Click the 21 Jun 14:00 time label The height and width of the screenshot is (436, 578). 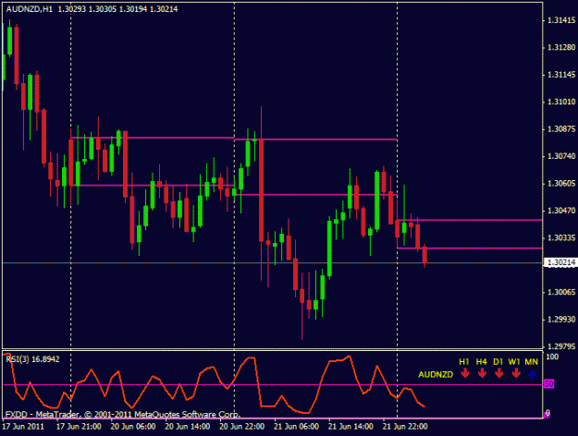350,427
